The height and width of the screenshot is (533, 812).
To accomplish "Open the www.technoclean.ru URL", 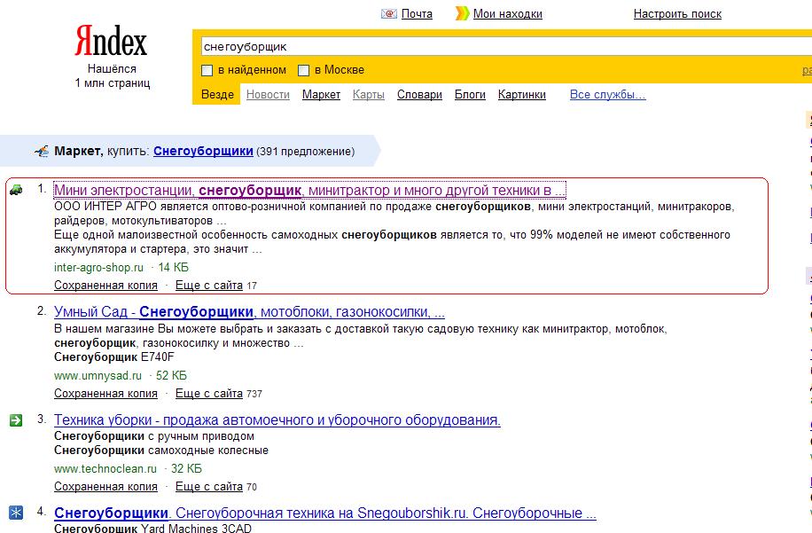I will click(x=105, y=469).
